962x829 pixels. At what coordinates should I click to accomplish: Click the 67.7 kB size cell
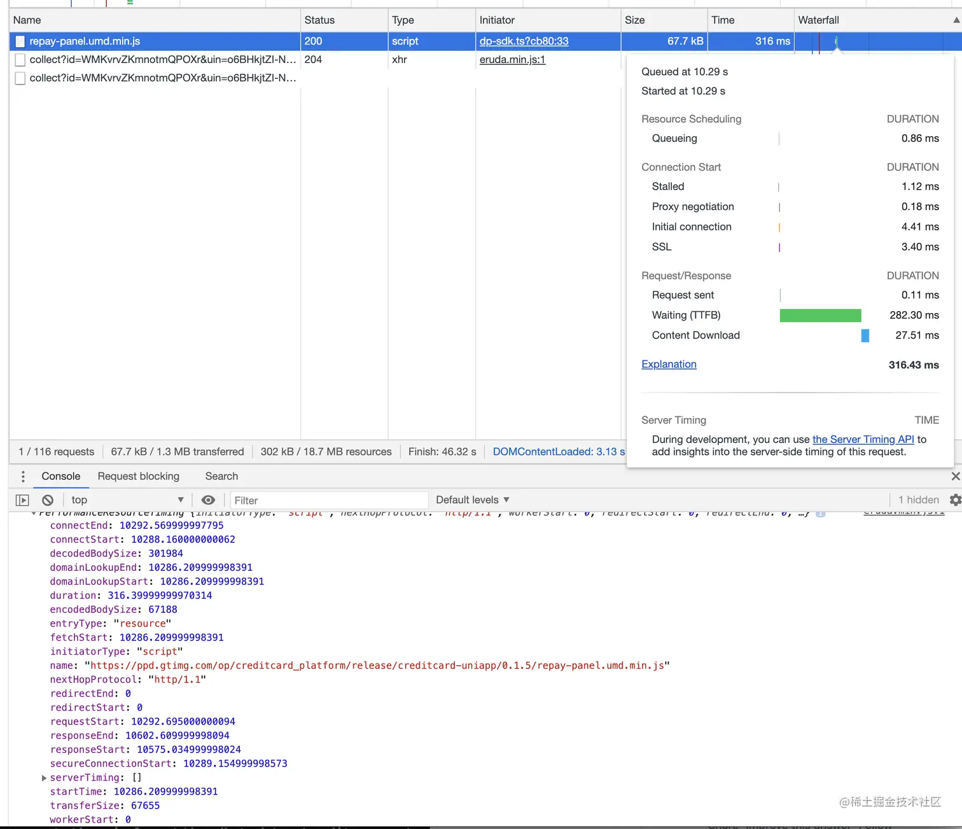pyautogui.click(x=685, y=41)
